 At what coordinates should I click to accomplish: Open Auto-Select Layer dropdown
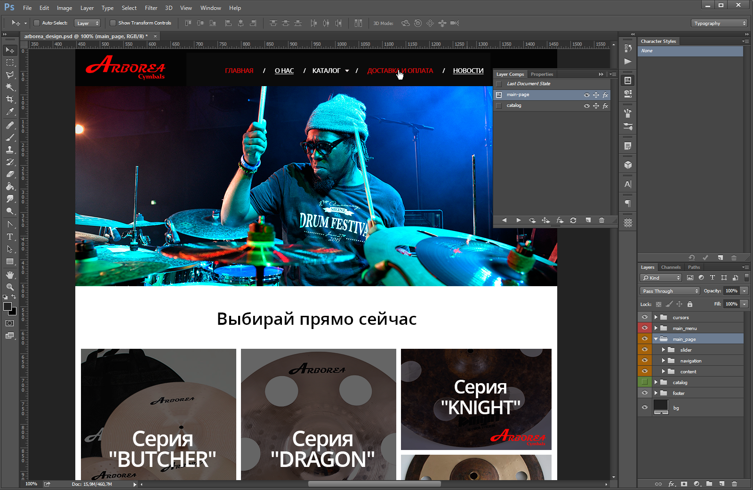click(x=88, y=23)
